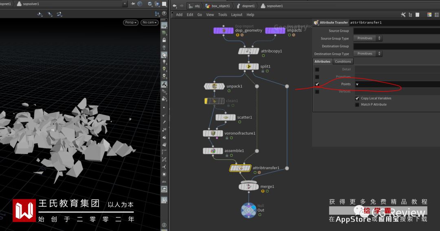Screen dimensions: 440x231
Task: Open viewport info icon at bottom
Action: 164,225
